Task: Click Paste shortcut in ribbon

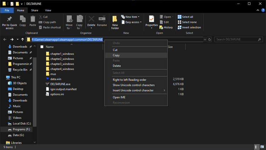Action: coord(50,27)
